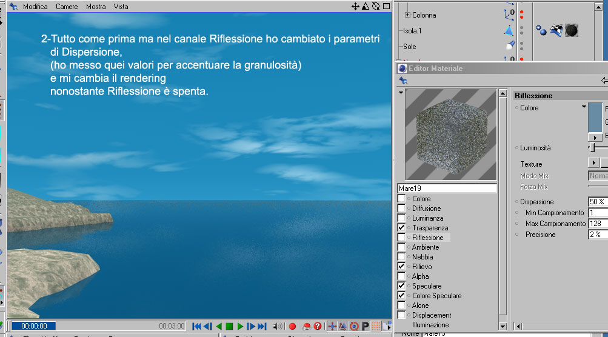Image resolution: width=608 pixels, height=337 pixels.
Task: Click the pin icon in the viewport menu bar
Action: coord(13,6)
